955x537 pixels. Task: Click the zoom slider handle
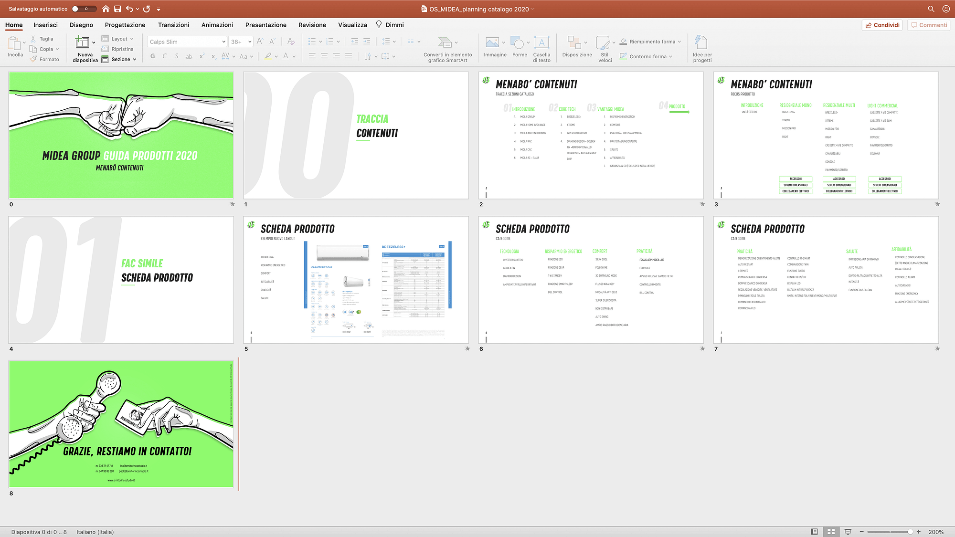pyautogui.click(x=910, y=531)
